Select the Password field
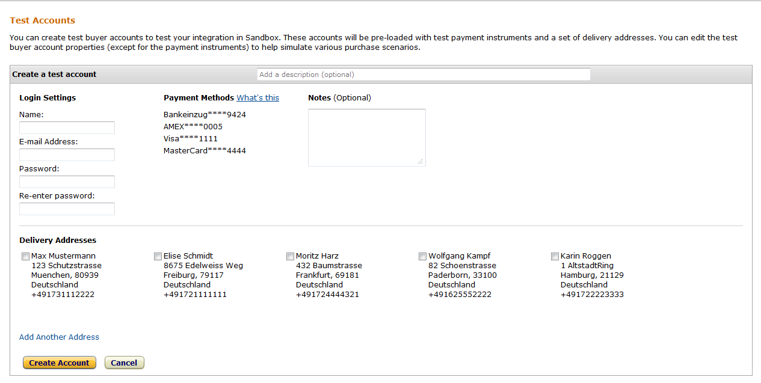Image resolution: width=761 pixels, height=383 pixels. [67, 182]
